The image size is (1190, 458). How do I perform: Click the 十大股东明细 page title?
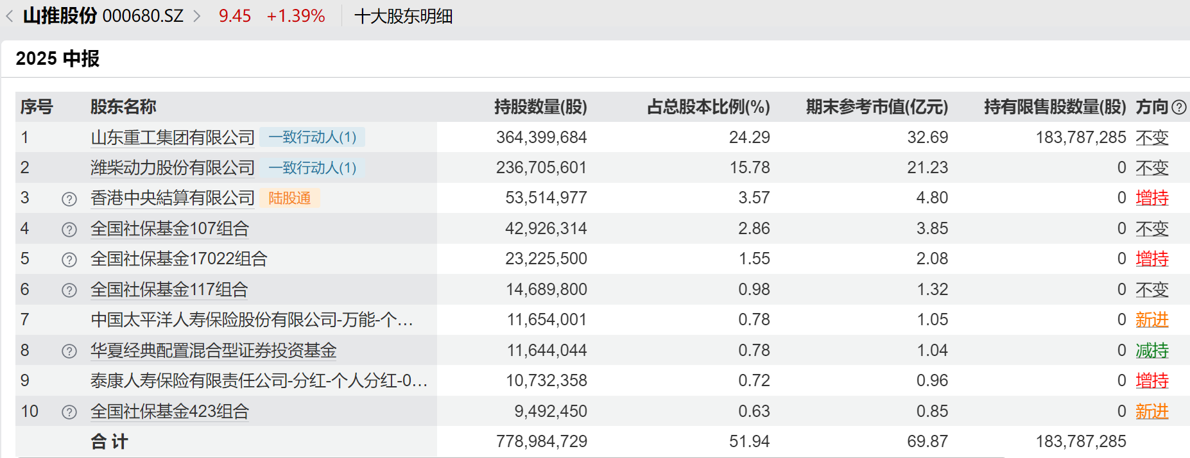[x=404, y=16]
